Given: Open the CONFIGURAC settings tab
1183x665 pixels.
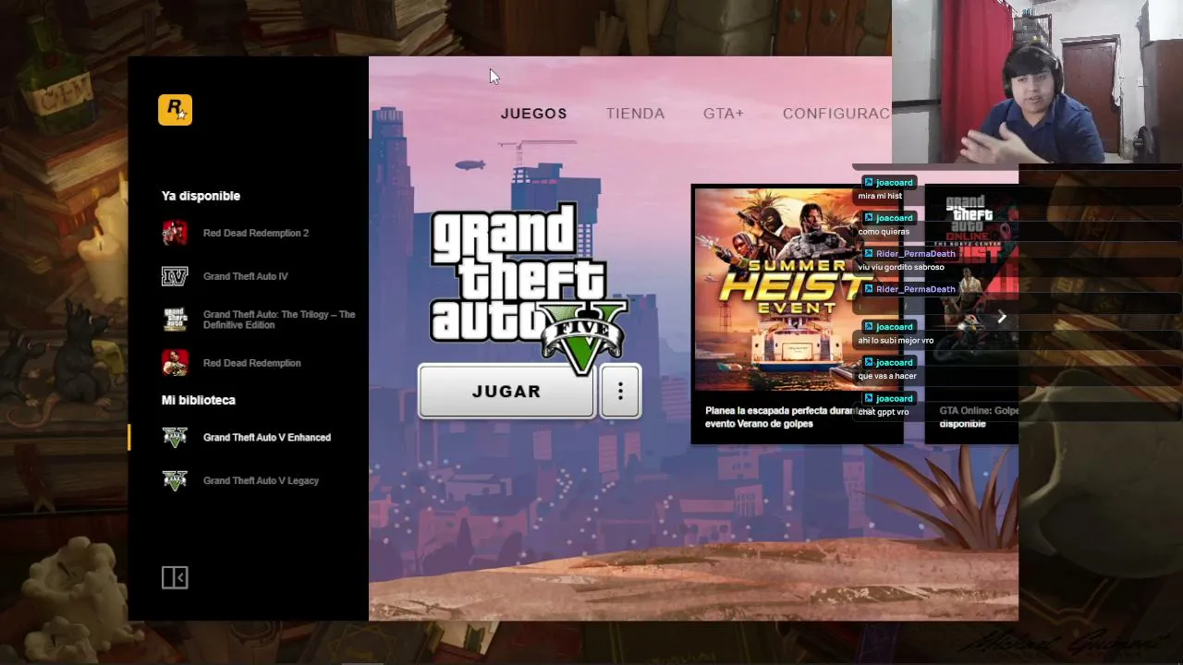Looking at the screenshot, I should (x=836, y=114).
